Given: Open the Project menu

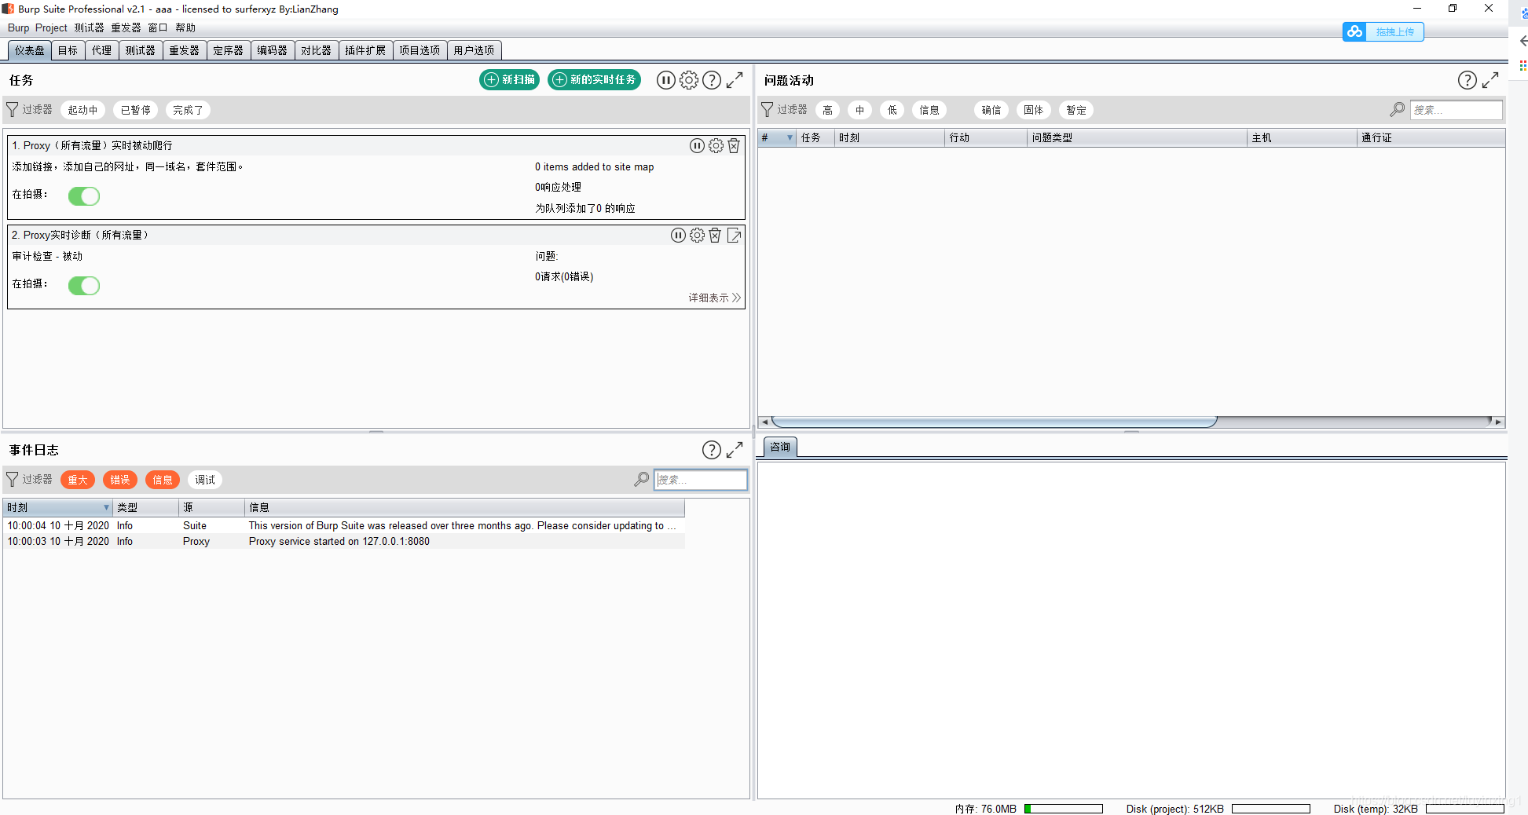Looking at the screenshot, I should [x=51, y=27].
